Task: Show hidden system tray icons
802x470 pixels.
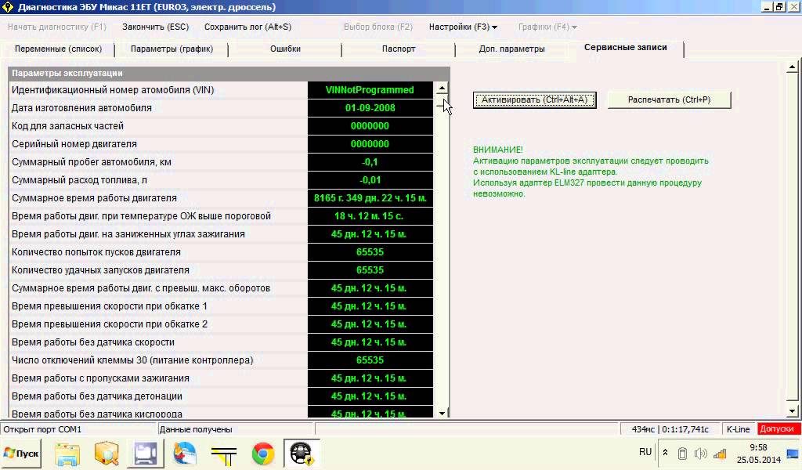Action: (666, 453)
